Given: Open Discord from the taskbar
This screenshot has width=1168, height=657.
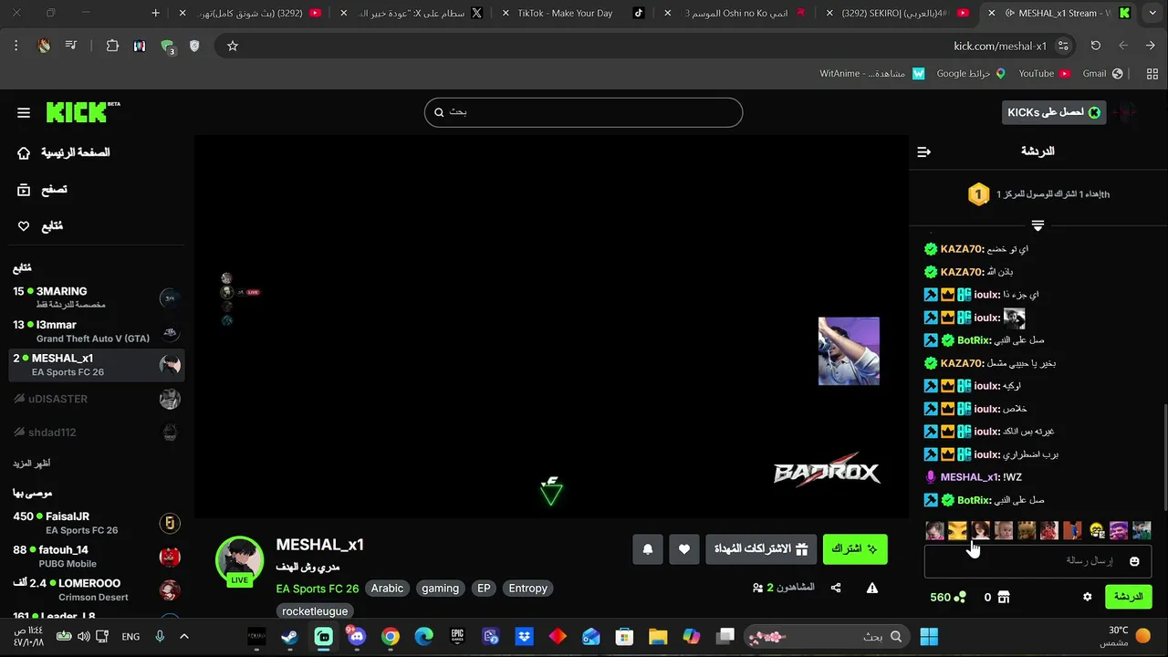Looking at the screenshot, I should pyautogui.click(x=357, y=636).
